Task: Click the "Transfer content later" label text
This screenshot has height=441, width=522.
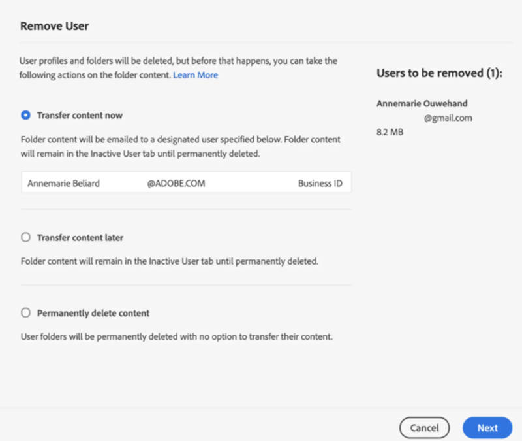Action: (80, 238)
